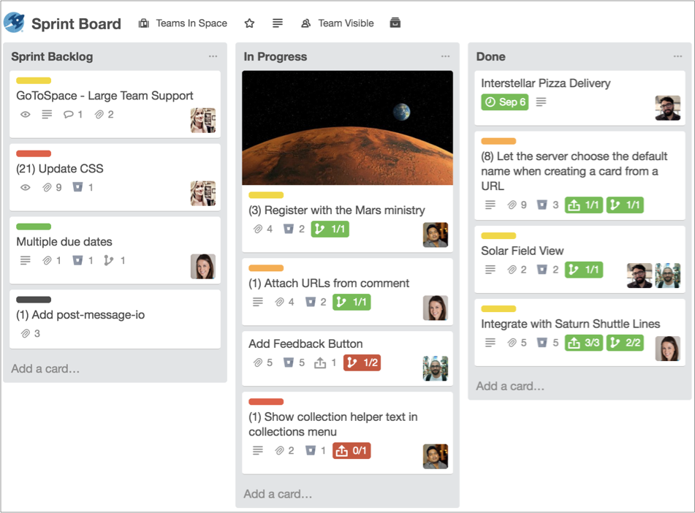Click the description icon on Multiple due dates
This screenshot has height=513, width=695.
[x=24, y=259]
